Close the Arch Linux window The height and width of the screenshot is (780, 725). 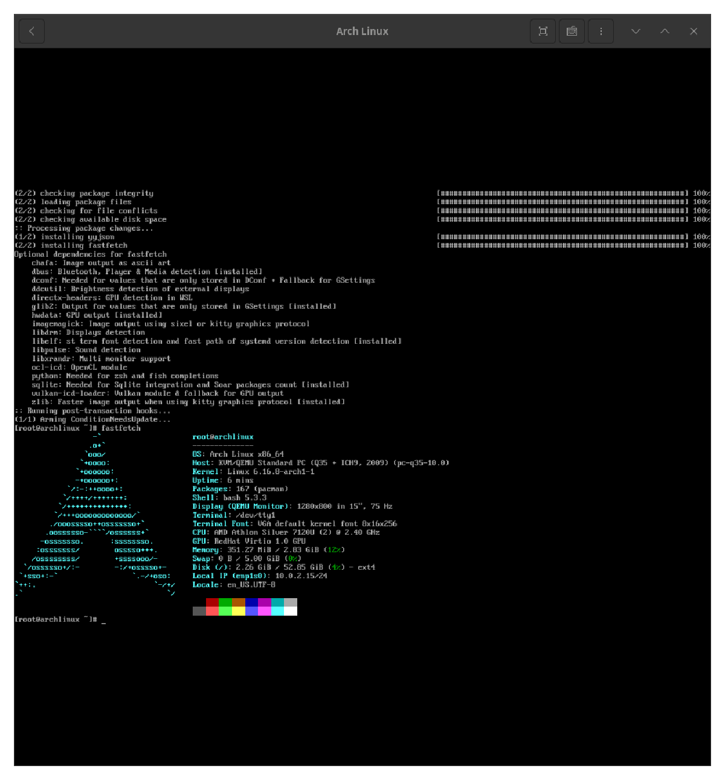694,31
